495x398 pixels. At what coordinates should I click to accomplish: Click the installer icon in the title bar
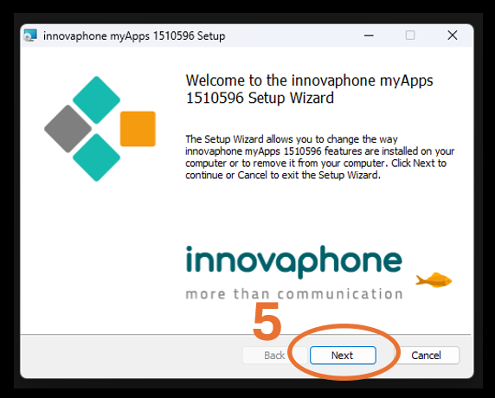click(30, 35)
